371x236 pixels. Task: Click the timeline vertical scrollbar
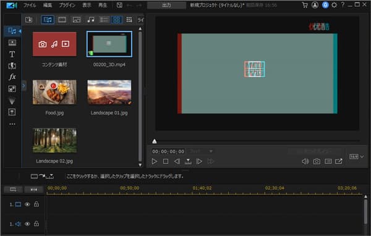[x=366, y=211]
